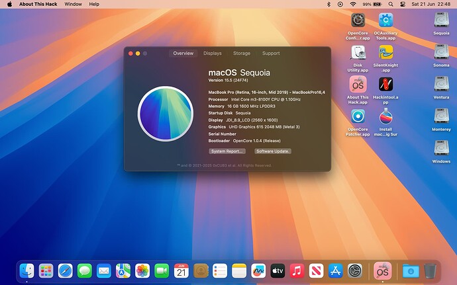Click the Now Playing menu bar icon
457x285 pixels.
pyautogui.click(x=340, y=4)
